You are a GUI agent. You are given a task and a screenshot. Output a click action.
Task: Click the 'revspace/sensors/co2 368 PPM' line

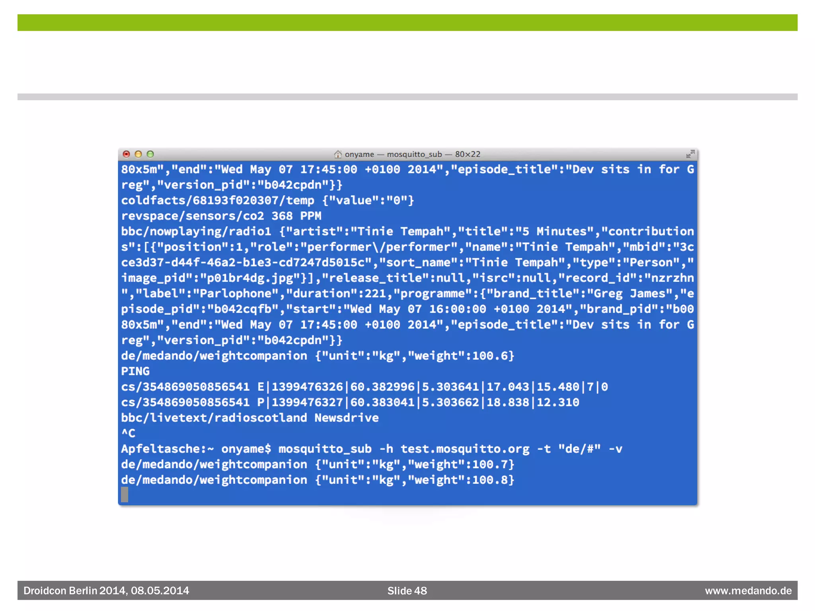[x=221, y=216]
